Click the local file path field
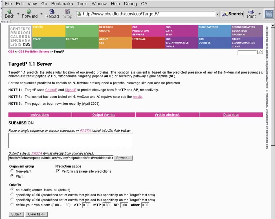Screen dimensions: 275x219 tap(61, 158)
